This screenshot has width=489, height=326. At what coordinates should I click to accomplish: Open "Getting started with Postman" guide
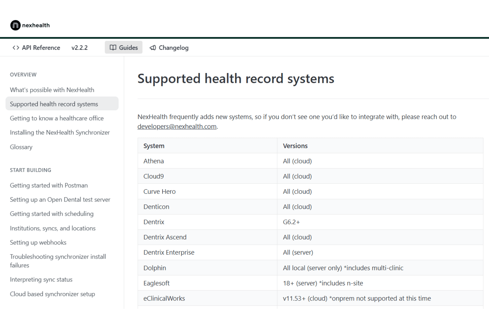click(49, 185)
